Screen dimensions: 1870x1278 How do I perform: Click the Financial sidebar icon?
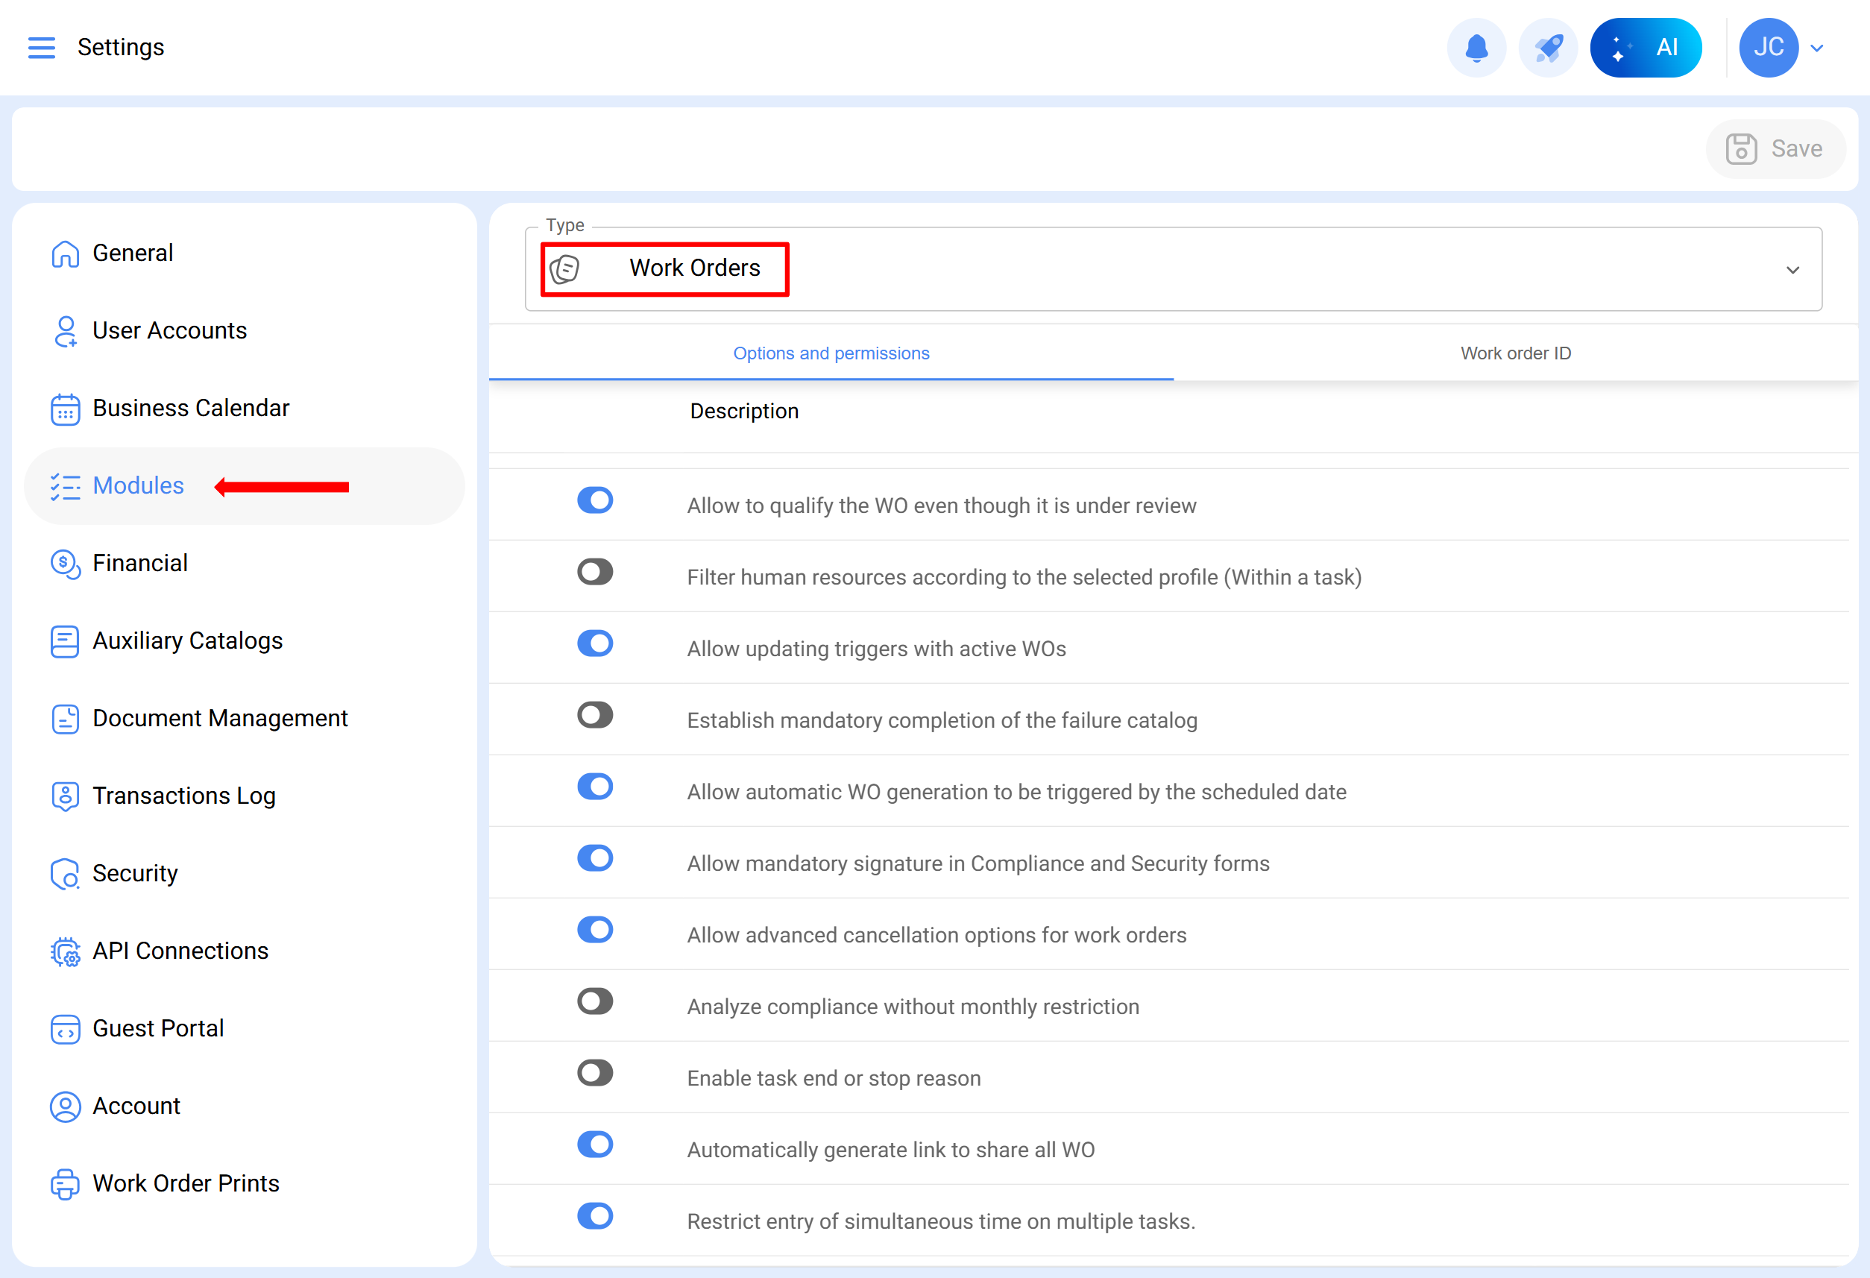(64, 564)
